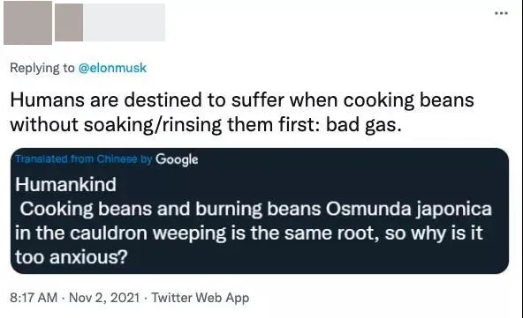Select the "Osmunda japonica" text

pos(408,210)
